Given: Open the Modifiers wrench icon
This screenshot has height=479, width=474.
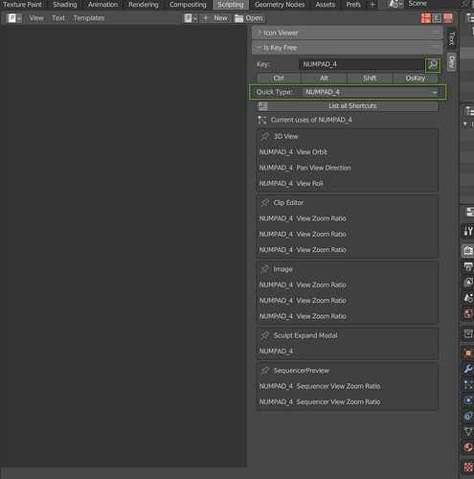Looking at the screenshot, I should click(468, 369).
